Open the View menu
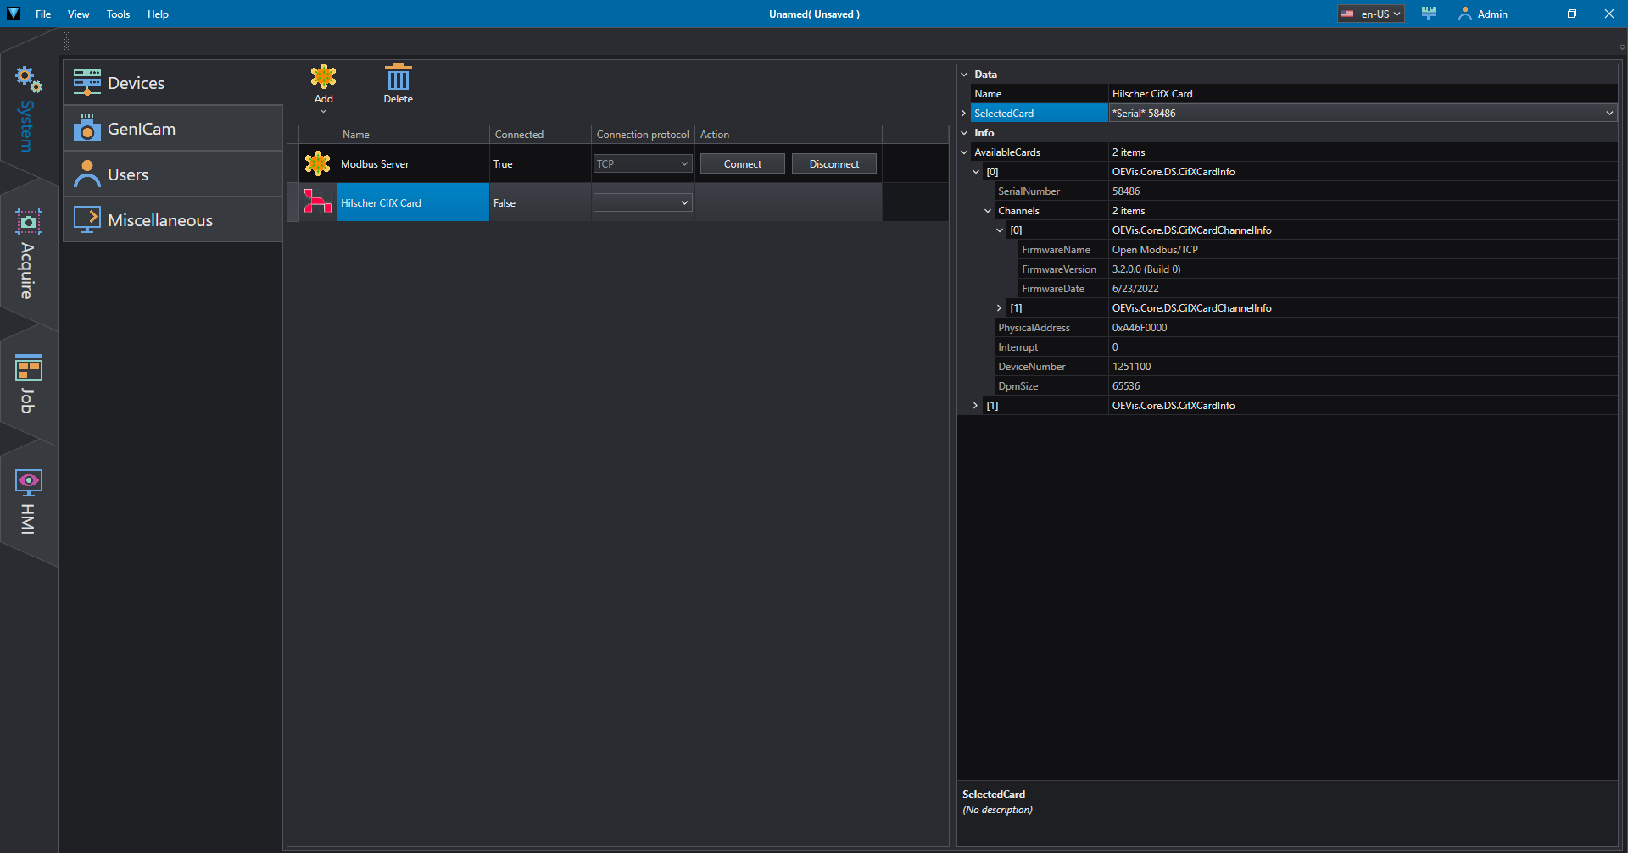1628x853 pixels. coord(78,14)
